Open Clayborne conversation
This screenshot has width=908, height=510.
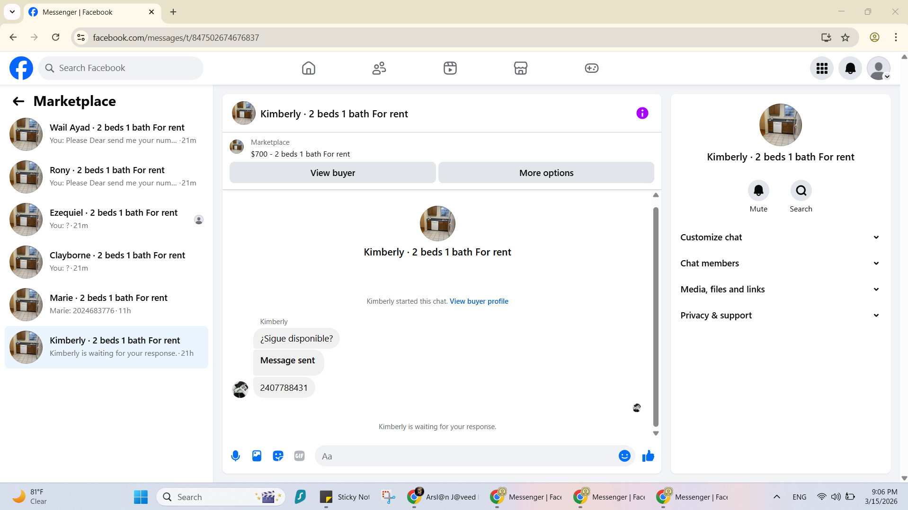coord(107,262)
